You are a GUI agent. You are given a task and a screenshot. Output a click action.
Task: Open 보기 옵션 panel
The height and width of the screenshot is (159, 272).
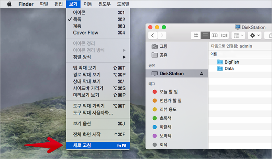98,124
